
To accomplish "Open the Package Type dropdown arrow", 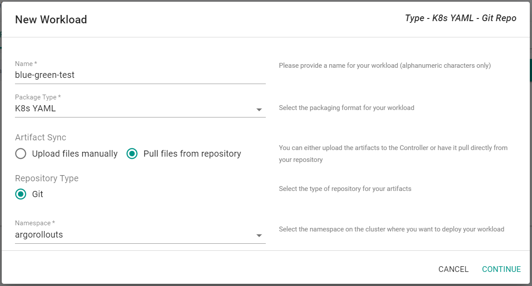I will [259, 110].
